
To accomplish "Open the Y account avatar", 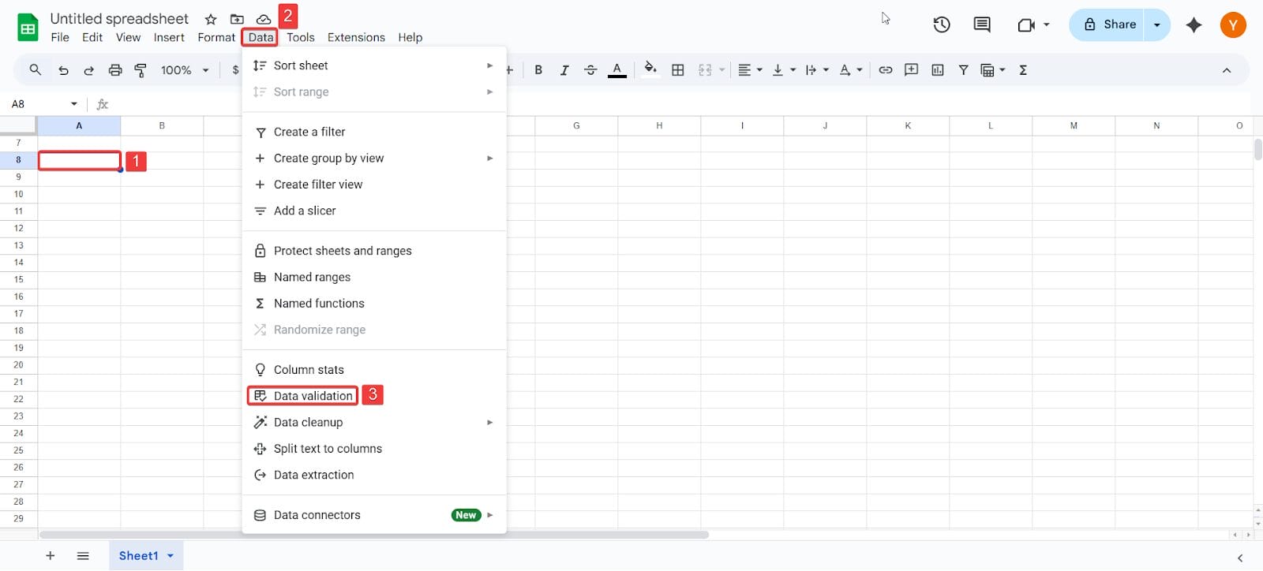I will point(1233,24).
